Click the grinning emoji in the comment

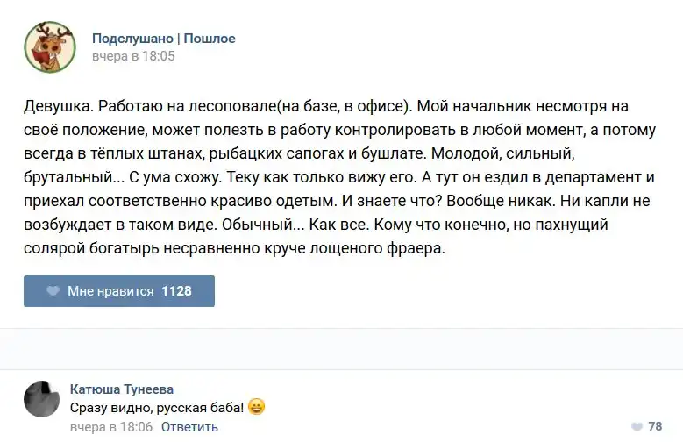[256, 407]
